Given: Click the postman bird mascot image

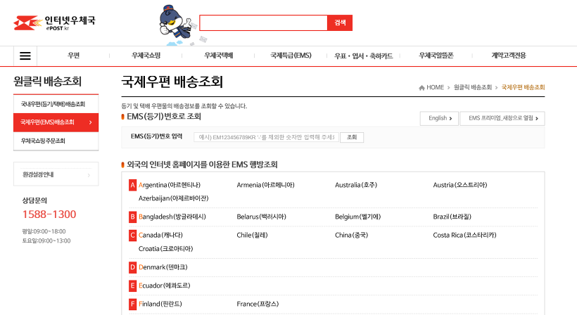Looking at the screenshot, I should point(176,25).
